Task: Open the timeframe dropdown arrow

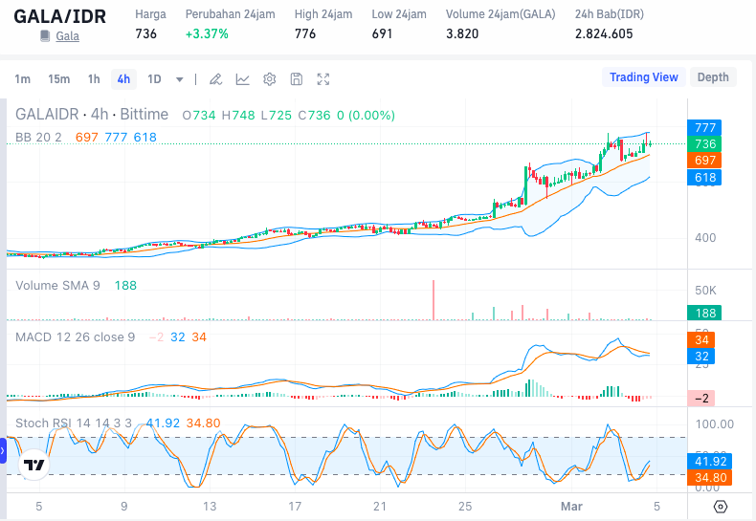Action: coord(179,79)
